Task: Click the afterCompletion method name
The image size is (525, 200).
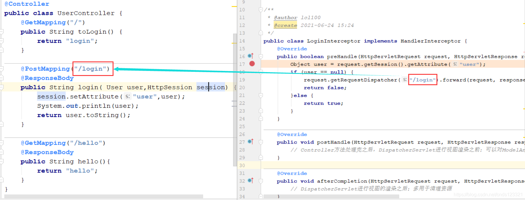Action: pyautogui.click(x=342, y=181)
